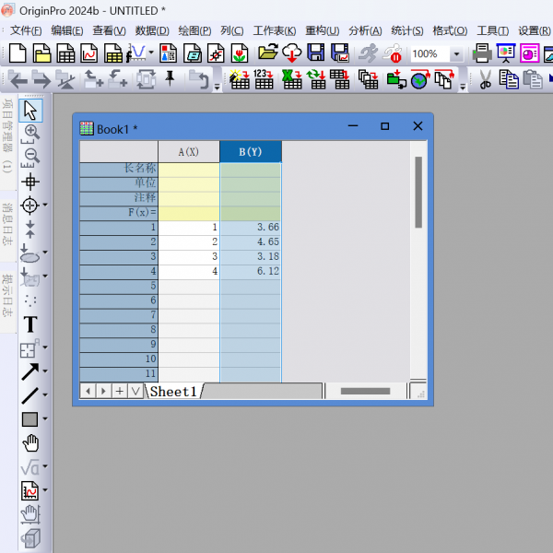Select the Pan hand tool
This screenshot has height=553, width=553.
pyautogui.click(x=30, y=443)
